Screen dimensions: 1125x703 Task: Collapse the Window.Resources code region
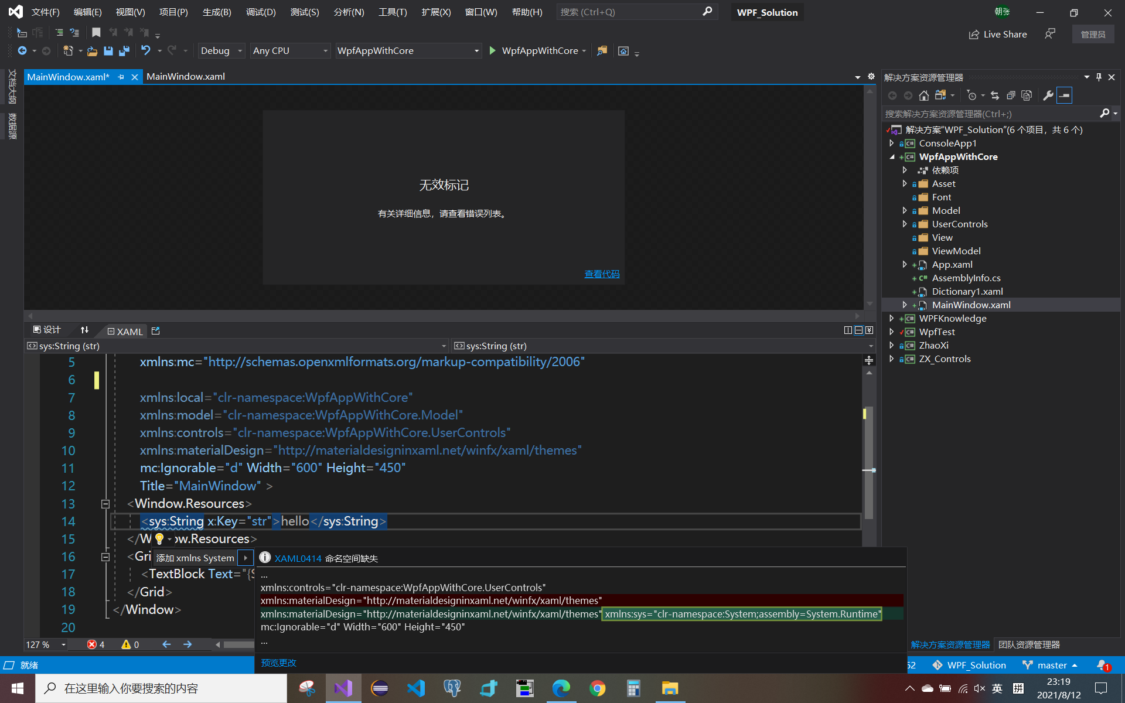(x=105, y=504)
